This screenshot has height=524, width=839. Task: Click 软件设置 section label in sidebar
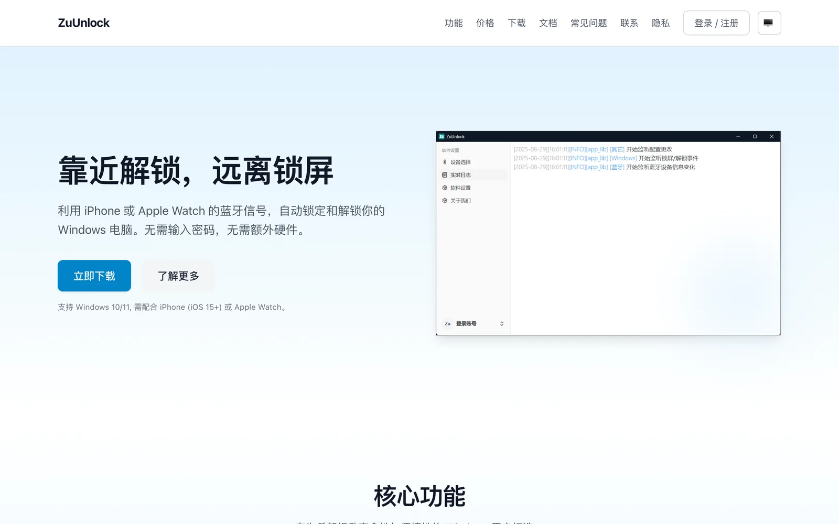450,150
